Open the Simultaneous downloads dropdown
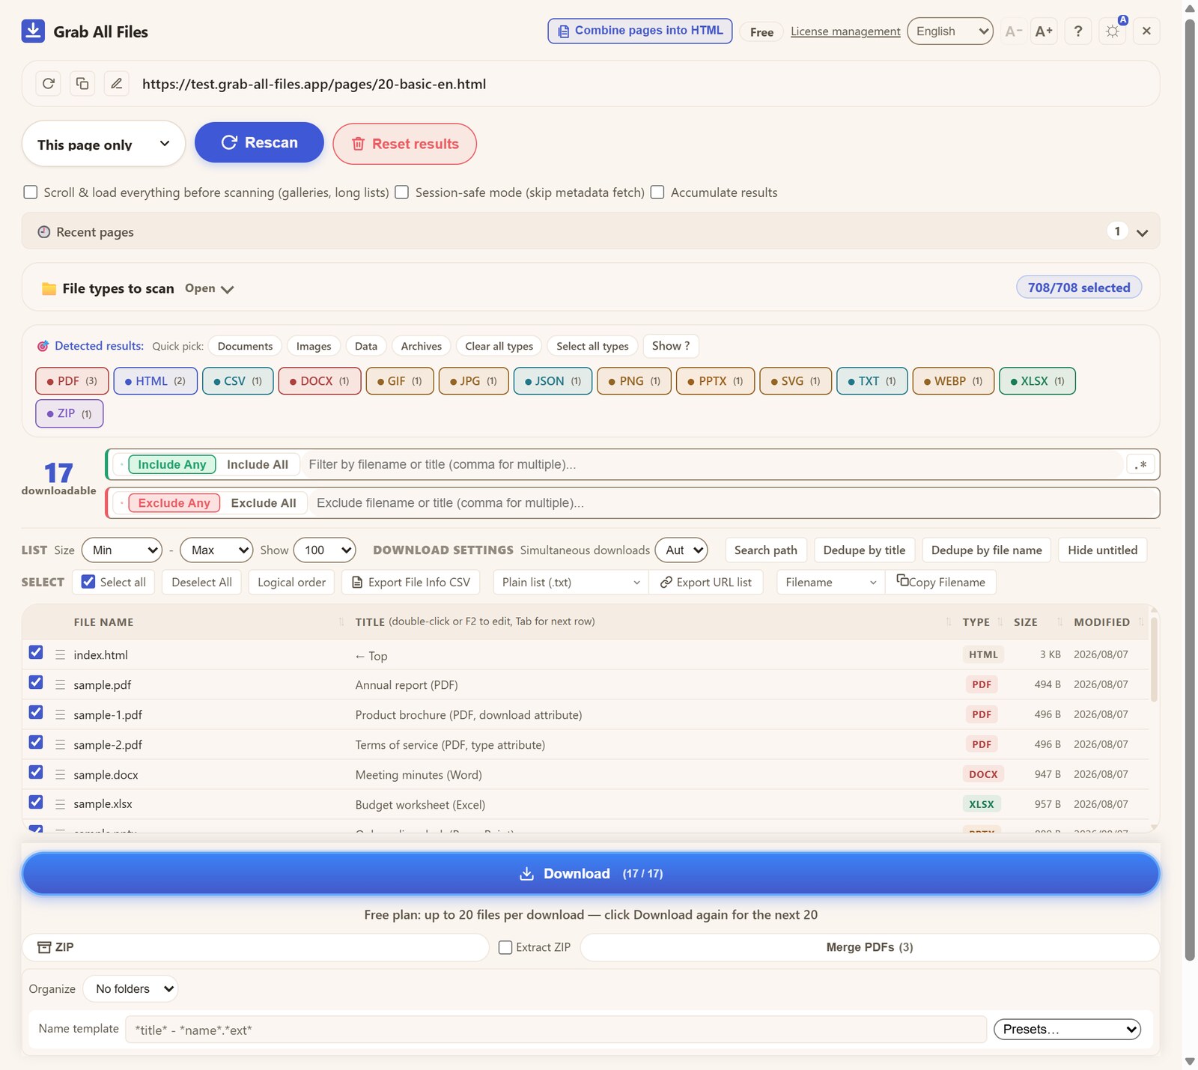Viewport: 1198px width, 1070px height. (681, 550)
